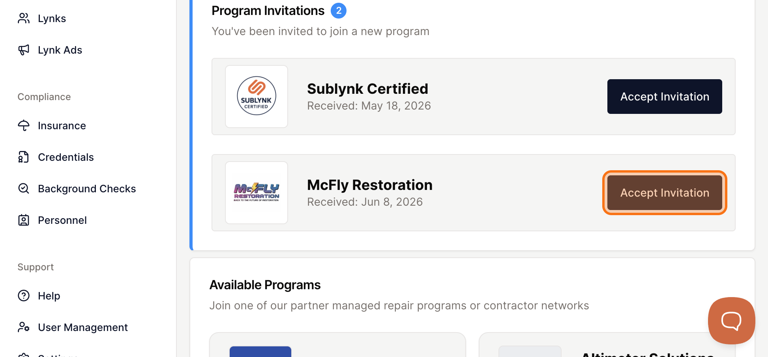Image resolution: width=768 pixels, height=357 pixels.
Task: Open the Insurance page
Action: (62, 126)
